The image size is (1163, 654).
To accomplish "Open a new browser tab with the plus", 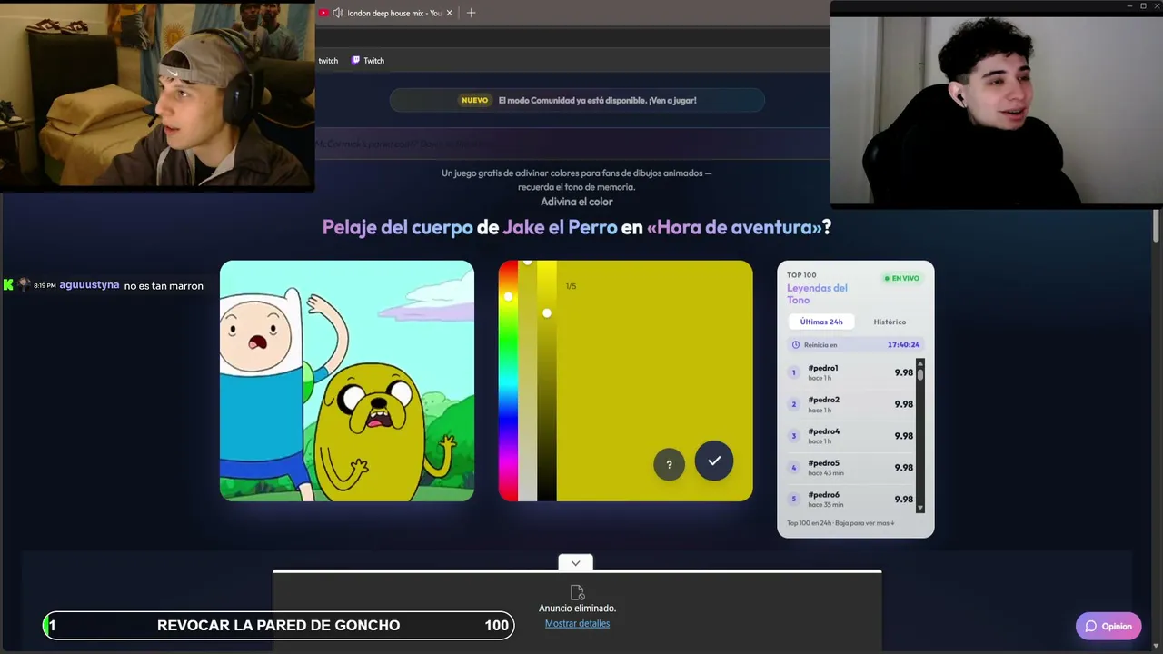I will click(x=471, y=13).
